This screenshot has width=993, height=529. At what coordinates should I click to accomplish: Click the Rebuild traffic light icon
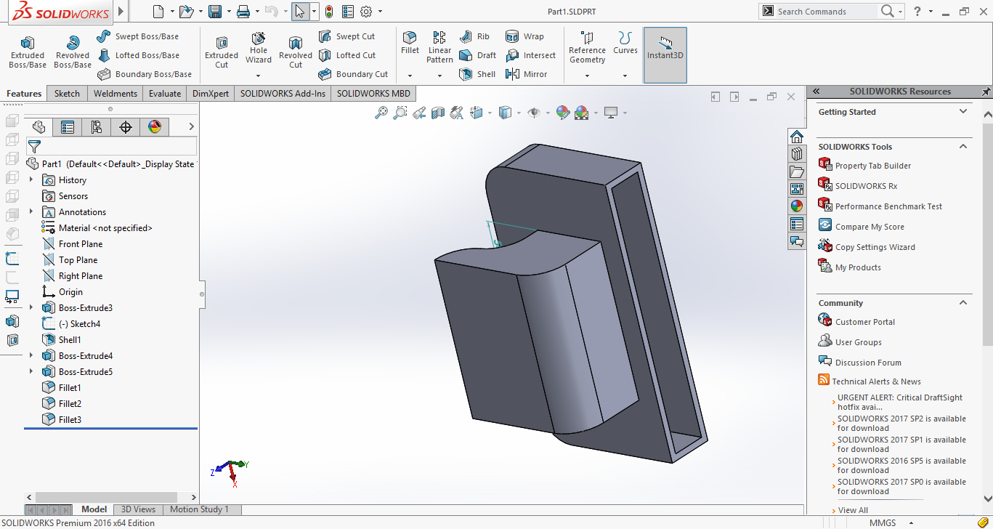[x=329, y=12]
